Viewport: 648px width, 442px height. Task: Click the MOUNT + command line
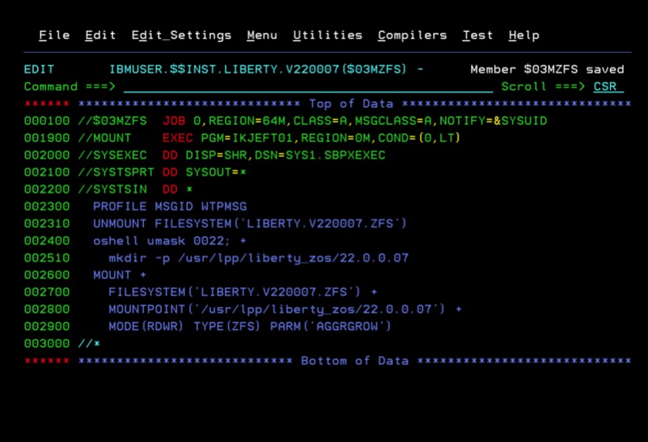click(x=119, y=275)
